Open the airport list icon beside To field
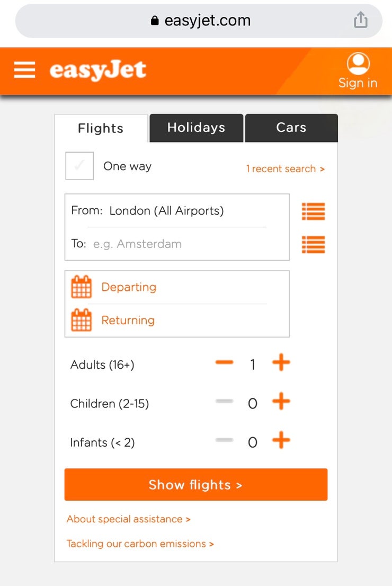Screen dimensions: 392x586 pyautogui.click(x=313, y=244)
